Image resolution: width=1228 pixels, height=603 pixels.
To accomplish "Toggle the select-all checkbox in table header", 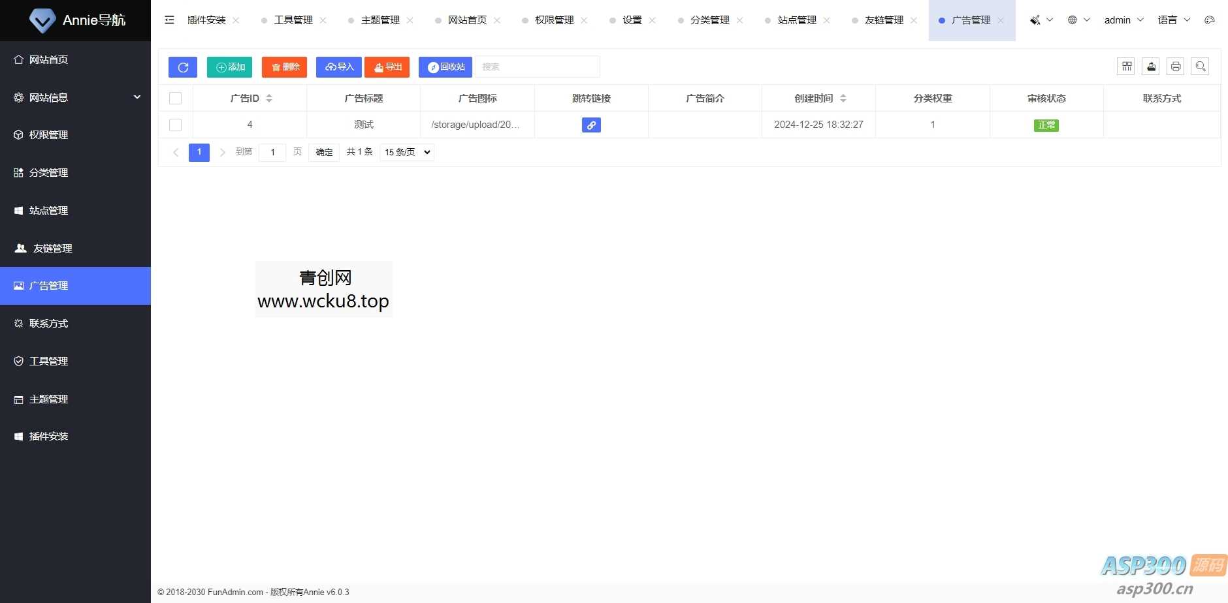I will coord(175,98).
